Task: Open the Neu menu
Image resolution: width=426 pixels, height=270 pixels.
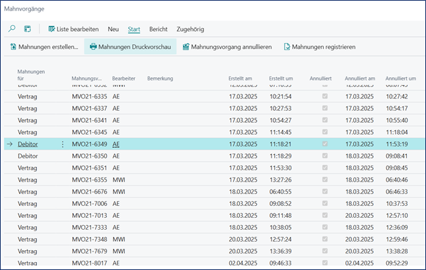Action: click(114, 29)
